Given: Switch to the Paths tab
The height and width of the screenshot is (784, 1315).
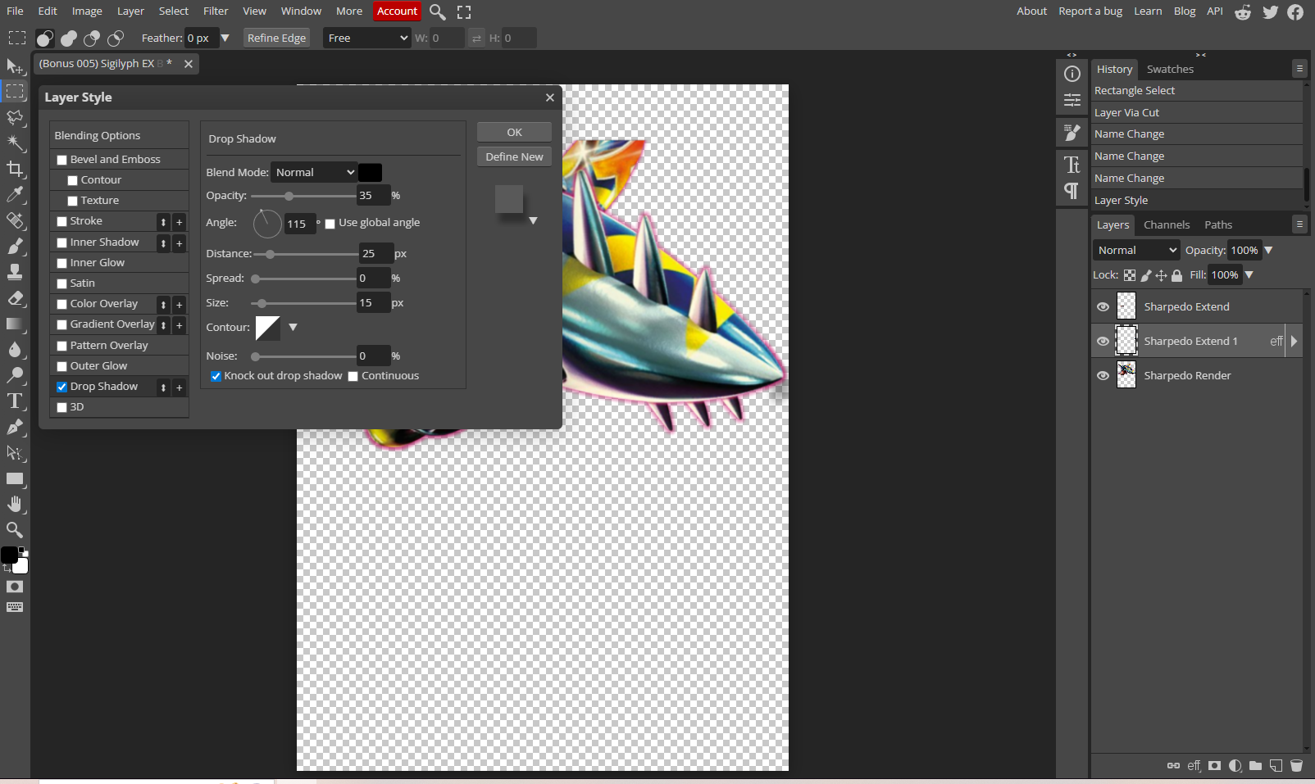Looking at the screenshot, I should click(x=1218, y=225).
